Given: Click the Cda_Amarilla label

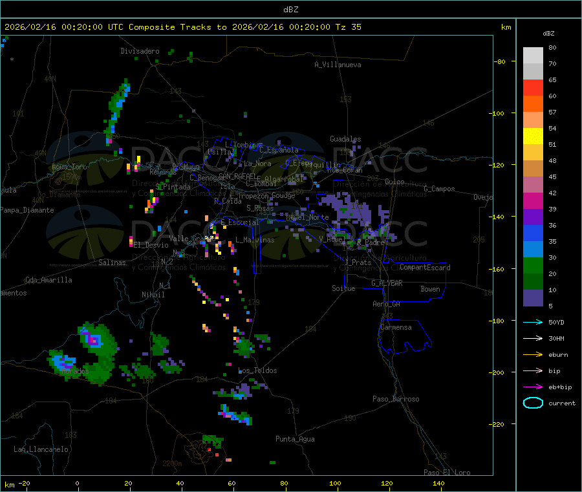Looking at the screenshot, I should coord(48,280).
